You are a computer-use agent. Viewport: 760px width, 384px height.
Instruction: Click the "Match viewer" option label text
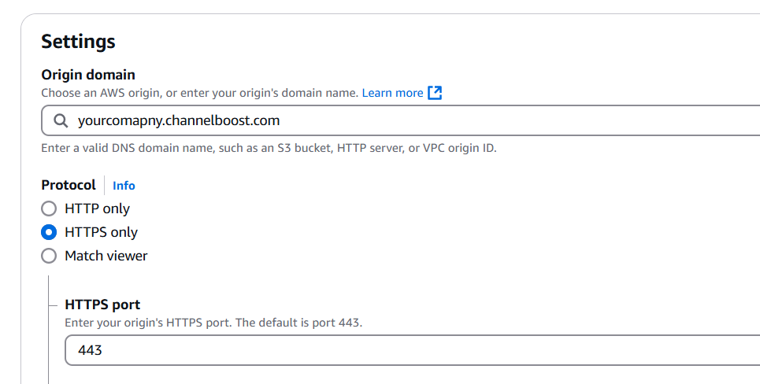pos(106,256)
